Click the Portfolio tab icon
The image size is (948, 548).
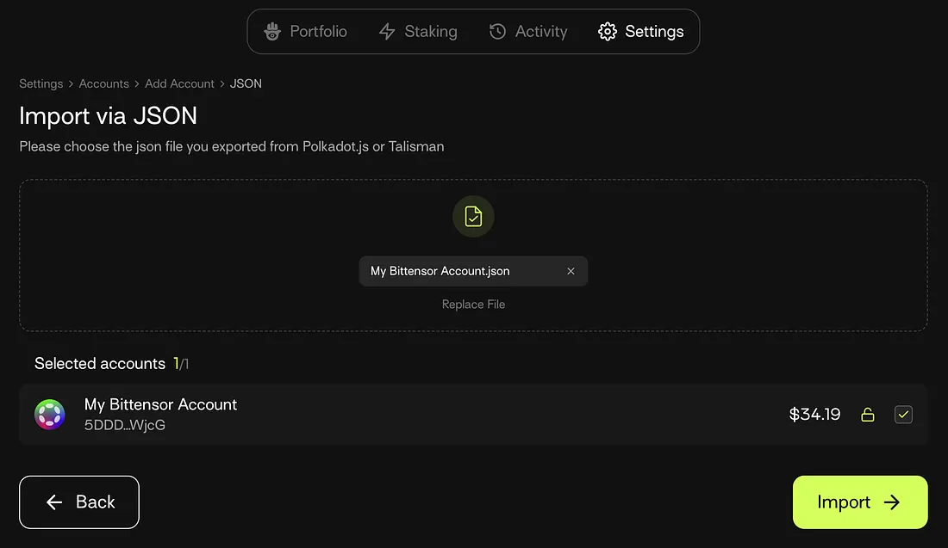272,32
